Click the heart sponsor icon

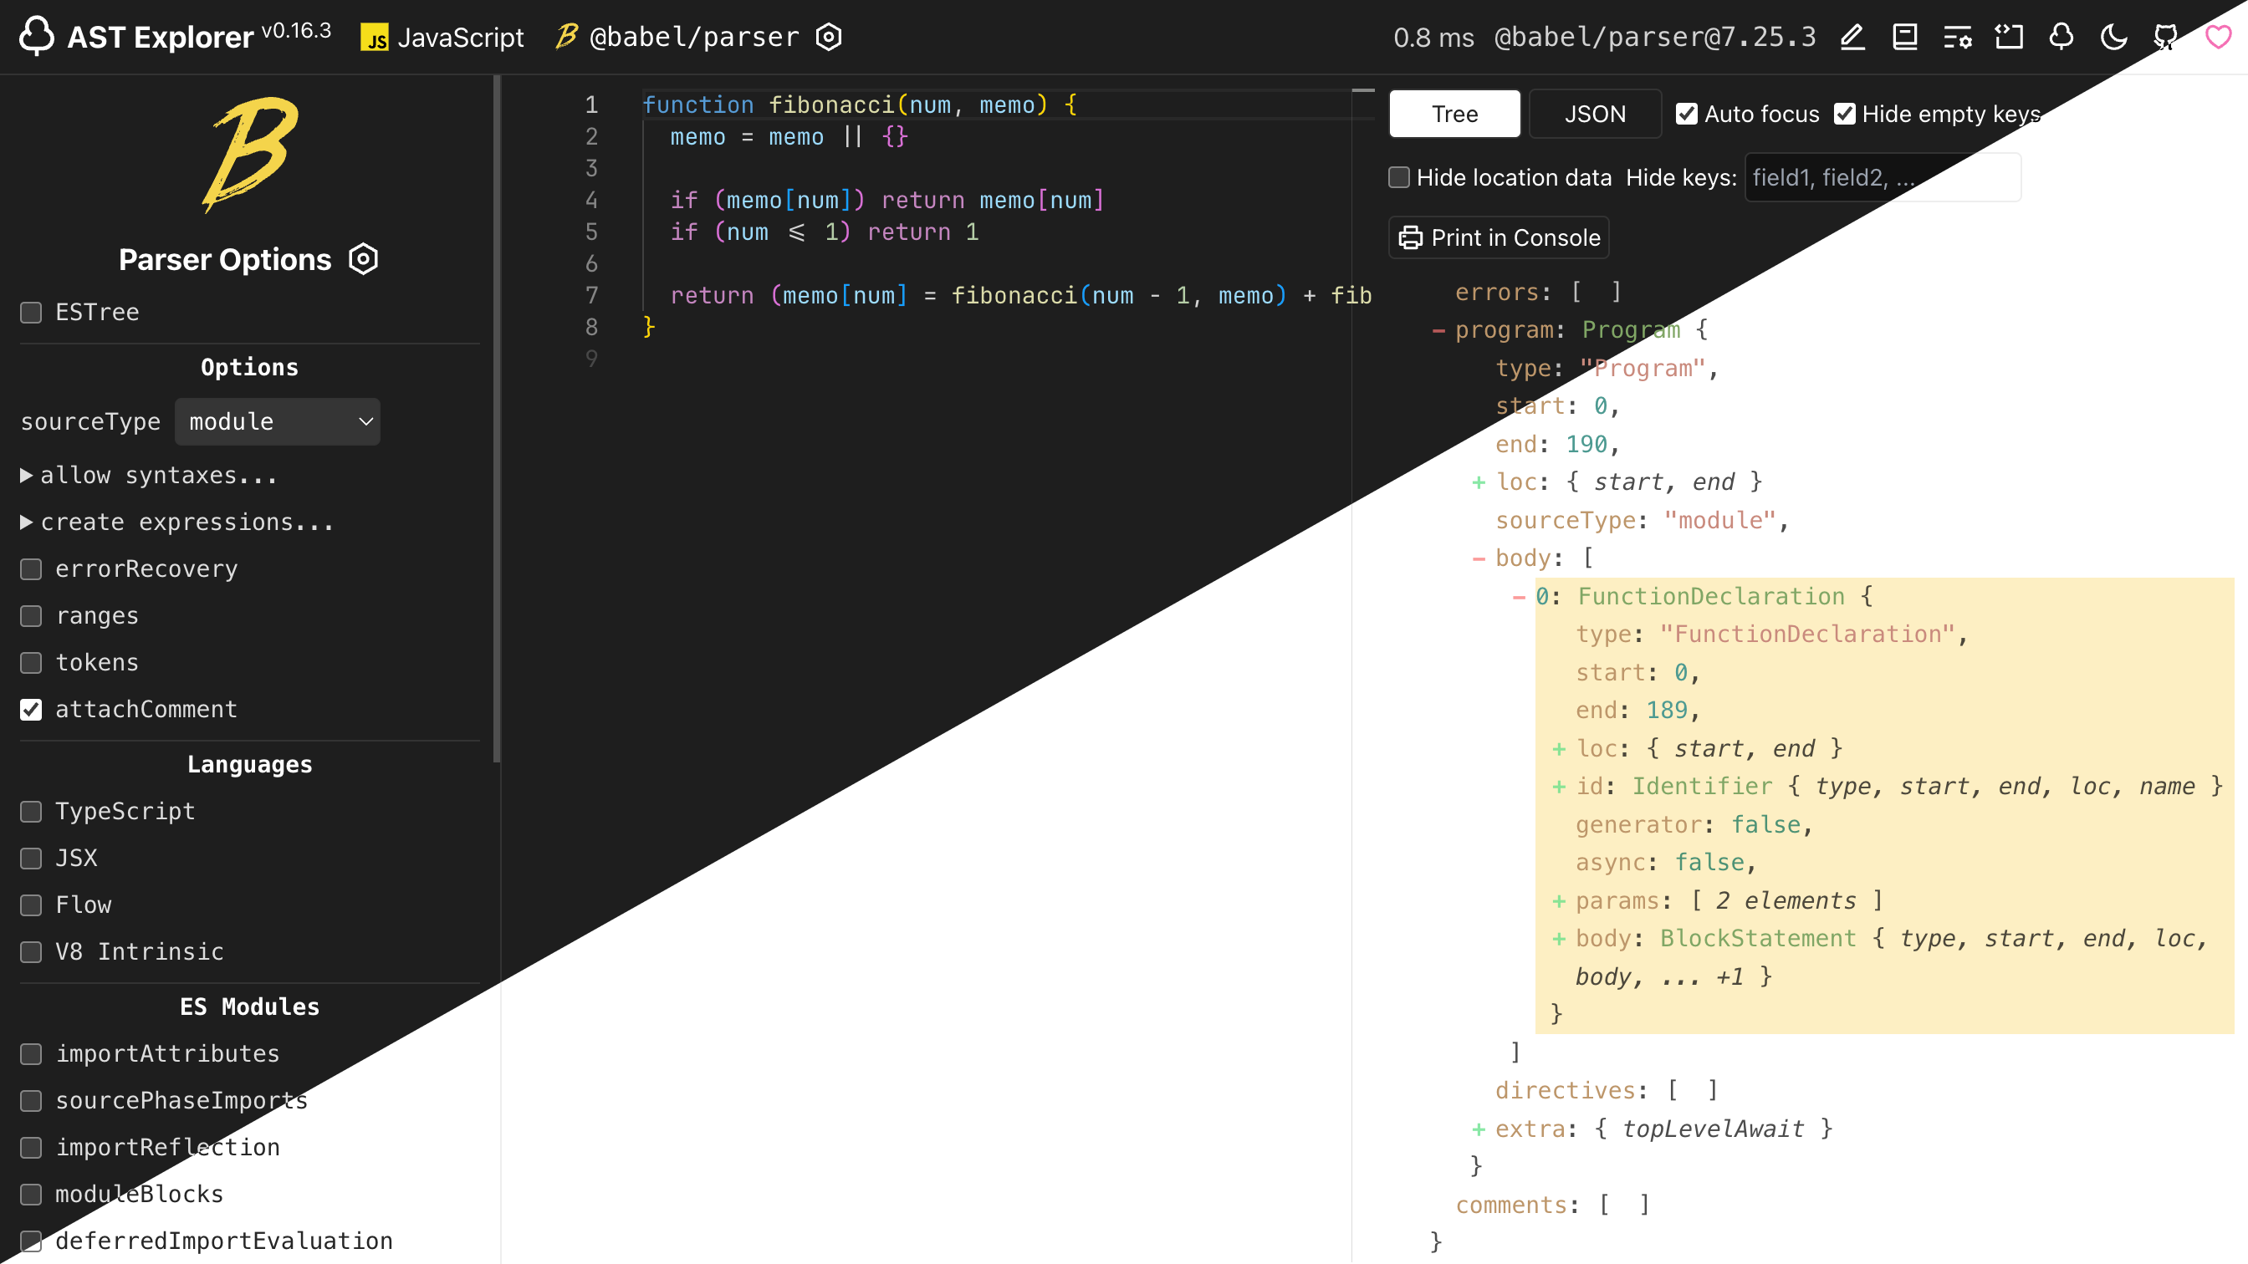pyautogui.click(x=2217, y=37)
